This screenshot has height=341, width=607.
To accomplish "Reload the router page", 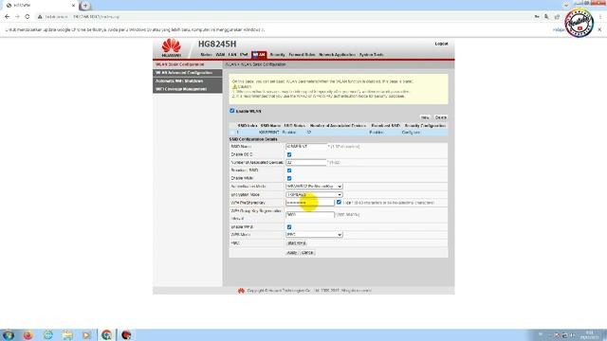I will tap(28, 17).
